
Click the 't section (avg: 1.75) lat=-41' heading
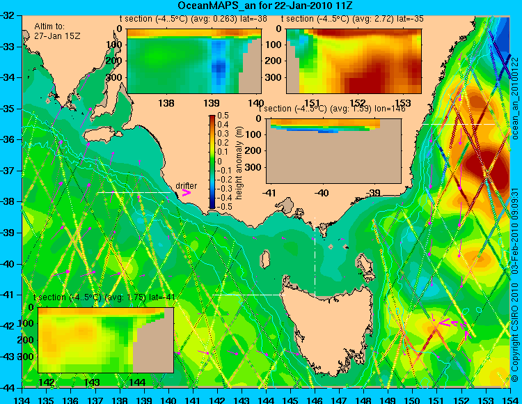point(104,297)
